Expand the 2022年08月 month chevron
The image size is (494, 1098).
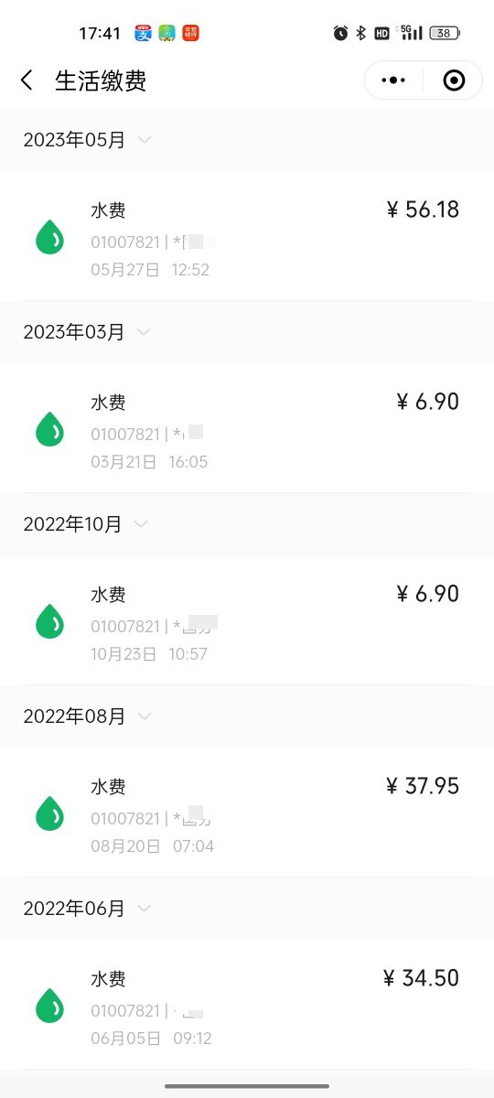pyautogui.click(x=144, y=716)
